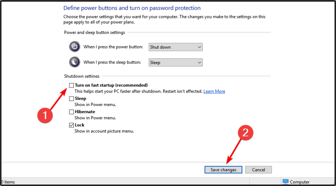This screenshot has width=336, height=186.
Task: Click the Define power buttons heading
Action: pos(132,8)
